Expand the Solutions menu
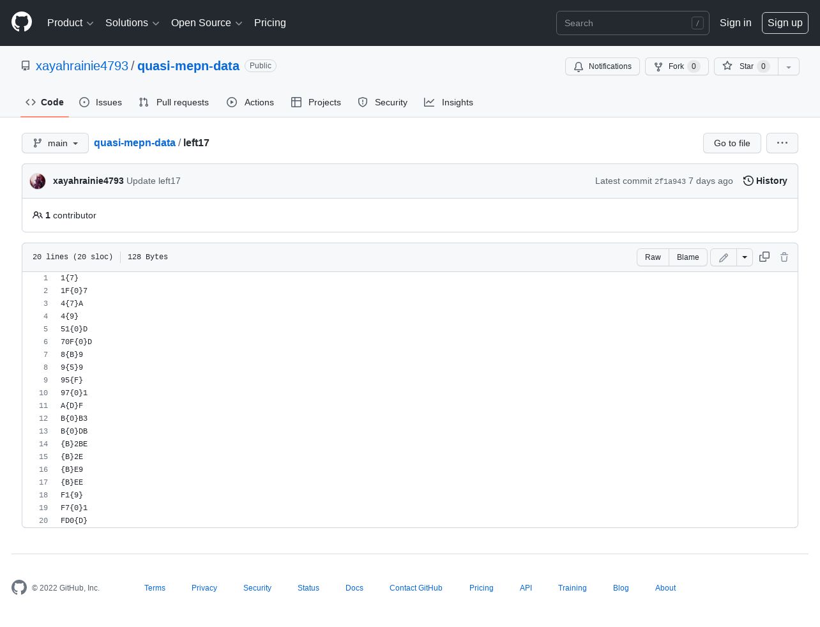Image resolution: width=820 pixels, height=627 pixels. pyautogui.click(x=132, y=23)
